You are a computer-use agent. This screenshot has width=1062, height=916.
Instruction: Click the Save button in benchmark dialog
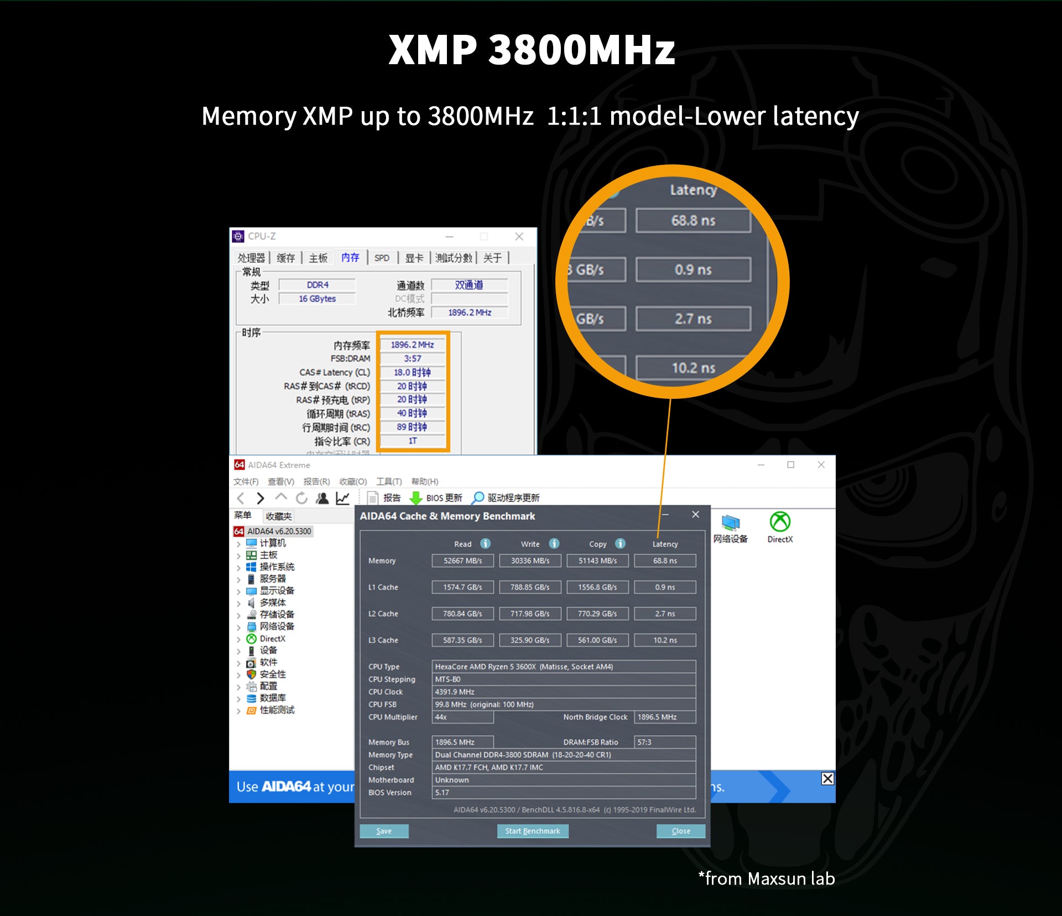[x=384, y=831]
